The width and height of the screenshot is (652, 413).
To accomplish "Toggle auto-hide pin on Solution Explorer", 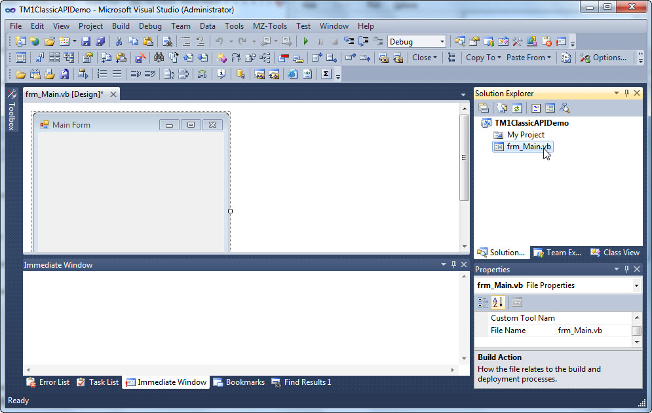I will coord(626,93).
